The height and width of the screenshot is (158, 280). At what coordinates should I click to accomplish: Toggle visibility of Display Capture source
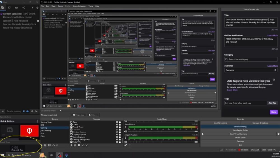point(117,135)
